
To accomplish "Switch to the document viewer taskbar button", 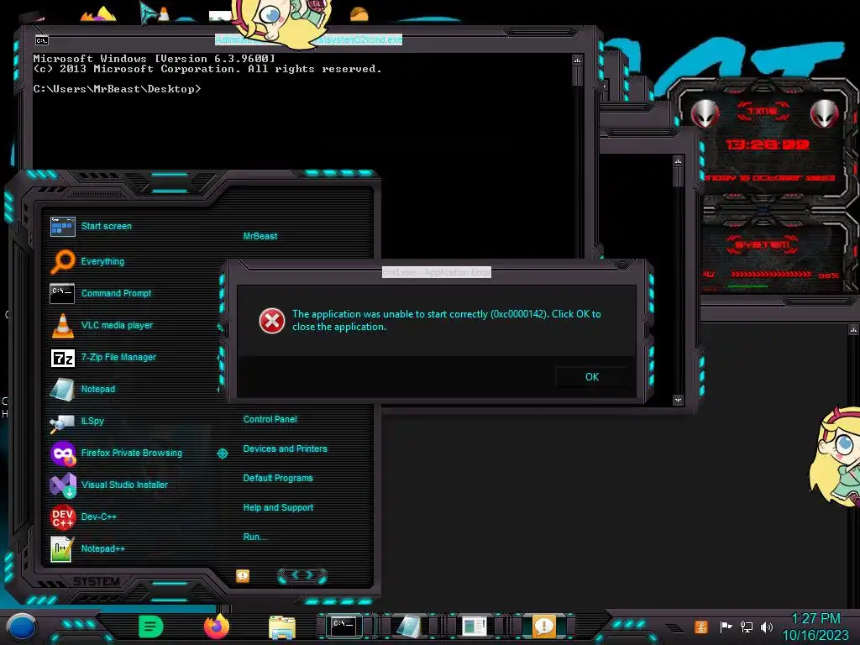I will click(x=475, y=627).
